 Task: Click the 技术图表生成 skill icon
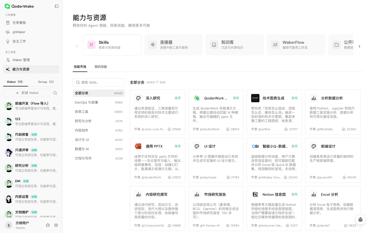(x=255, y=98)
